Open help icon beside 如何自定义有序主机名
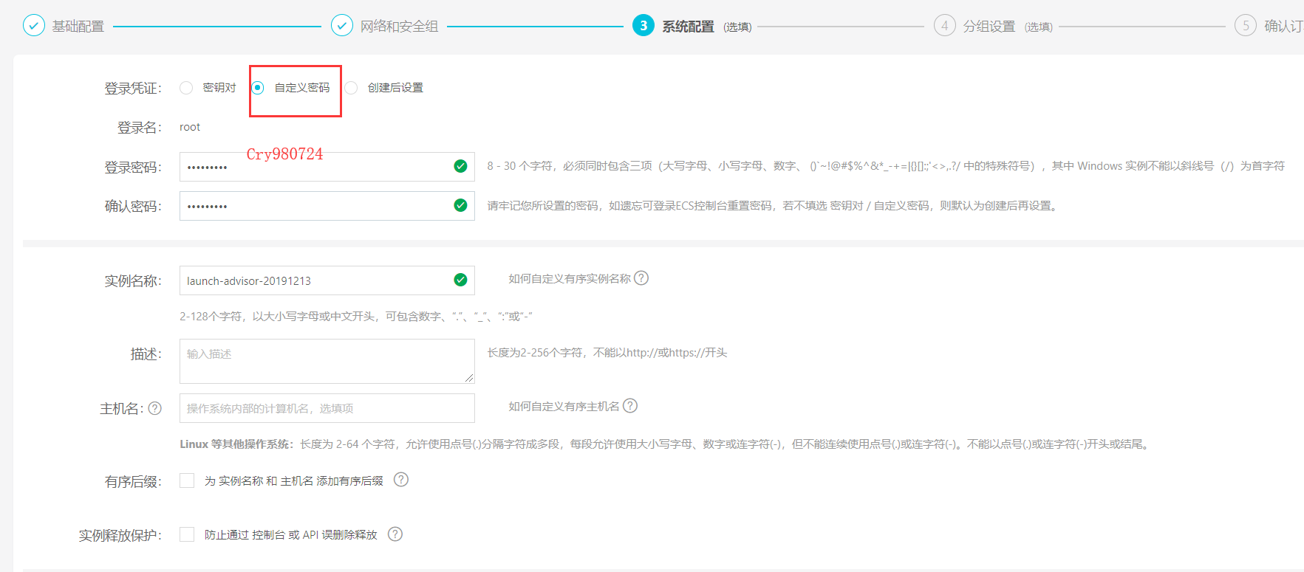The width and height of the screenshot is (1304, 572). pos(630,406)
